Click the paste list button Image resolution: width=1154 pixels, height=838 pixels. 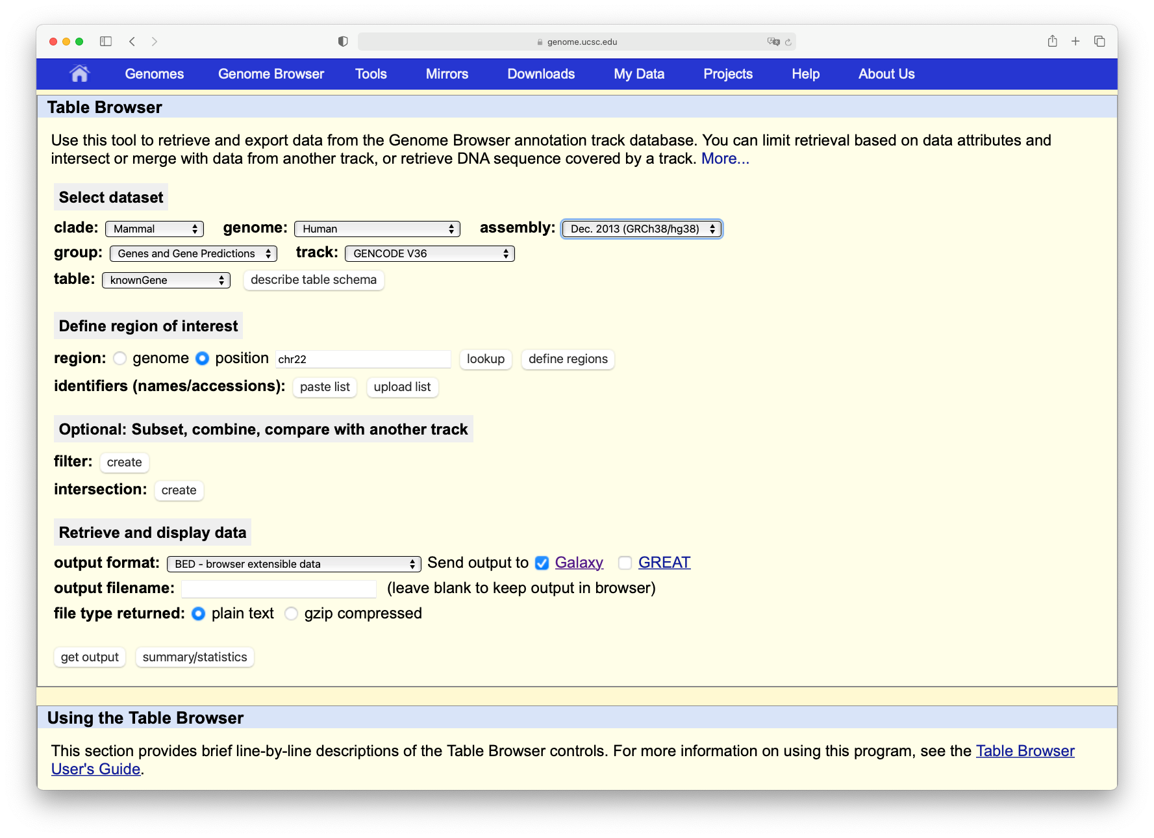coord(325,387)
